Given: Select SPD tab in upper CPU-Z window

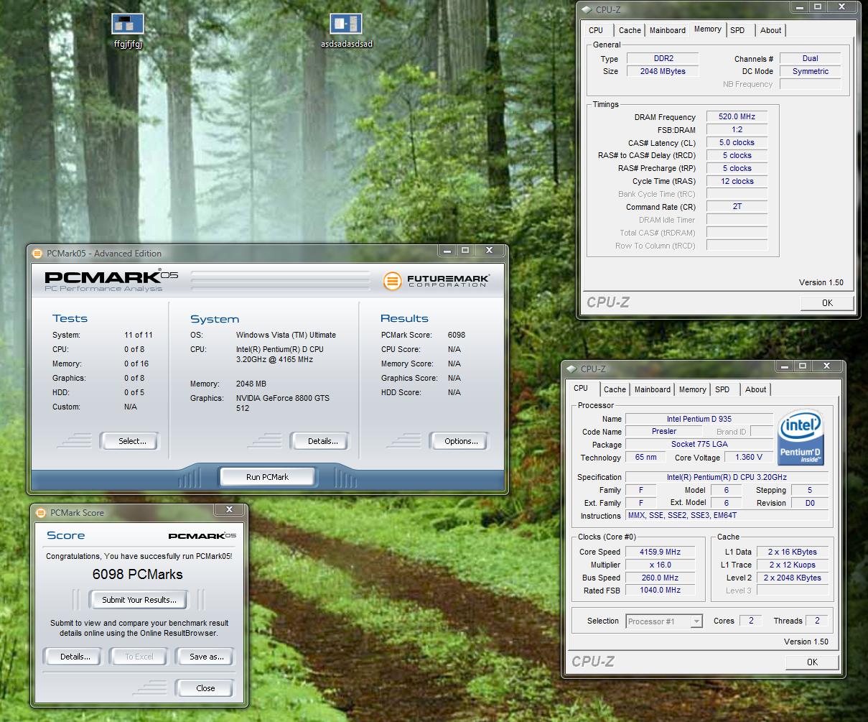Looking at the screenshot, I should 737,30.
